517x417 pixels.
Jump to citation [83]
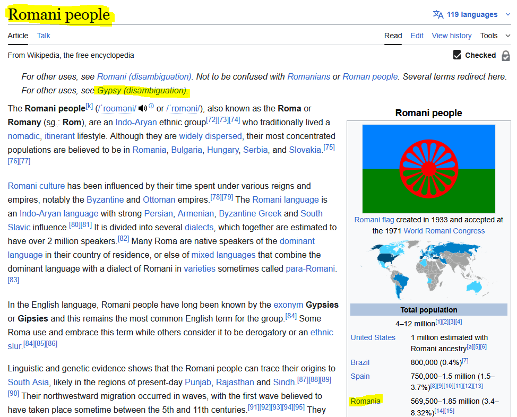tap(13, 280)
